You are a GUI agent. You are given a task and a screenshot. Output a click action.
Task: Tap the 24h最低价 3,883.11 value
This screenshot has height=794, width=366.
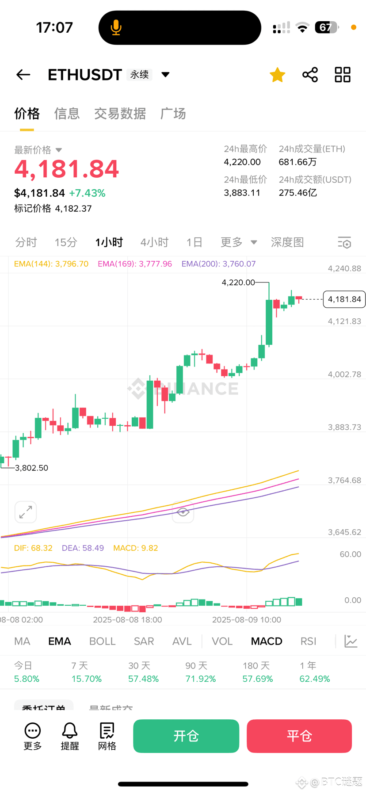click(x=242, y=193)
